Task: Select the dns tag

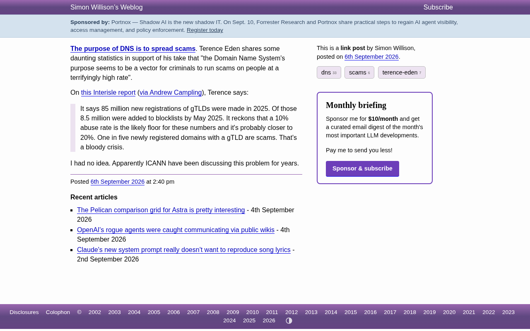Action: click(x=329, y=72)
